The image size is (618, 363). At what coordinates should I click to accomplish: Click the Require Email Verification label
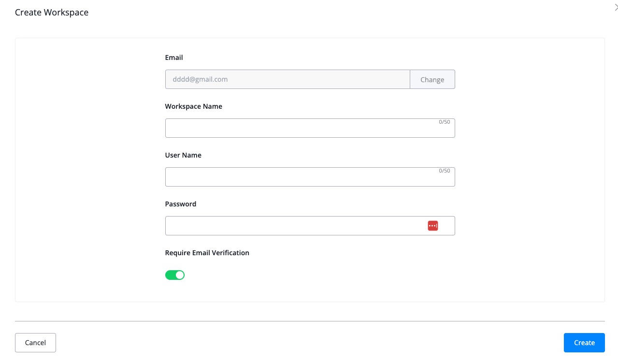(207, 253)
